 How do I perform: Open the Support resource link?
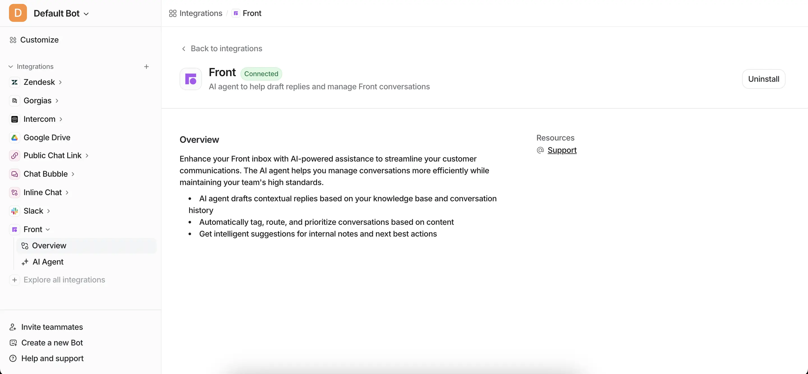[x=562, y=150]
